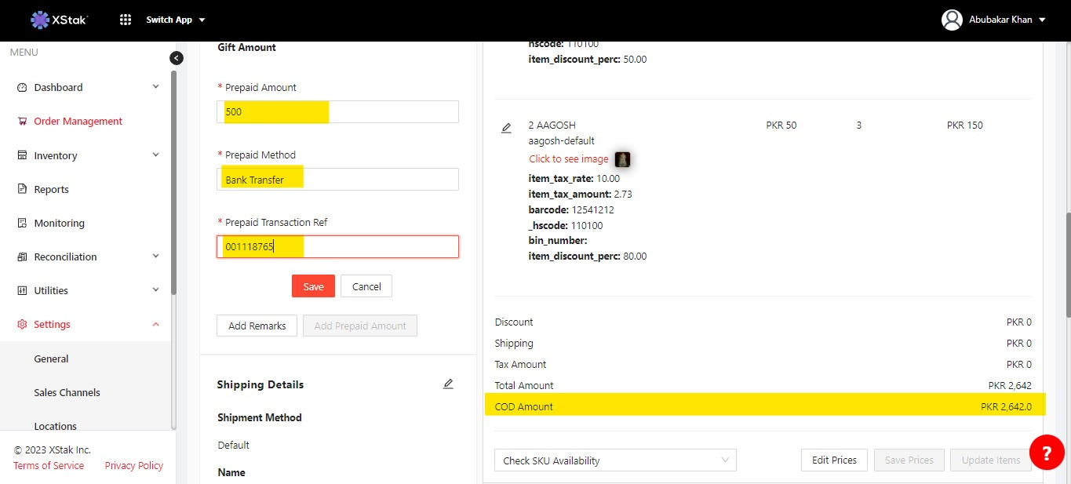Click the Edit Prices button
1071x484 pixels.
point(833,460)
